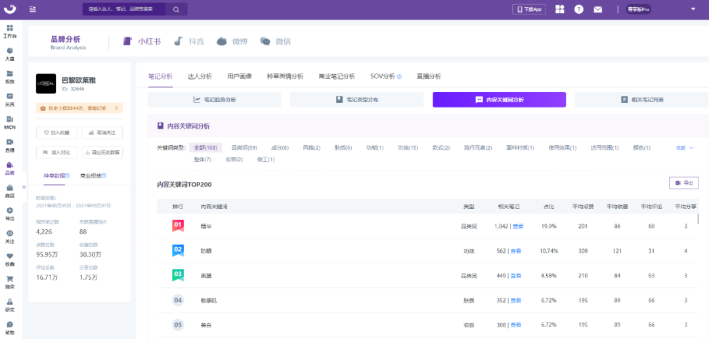Click the SOV分析 help info icon

coord(400,76)
